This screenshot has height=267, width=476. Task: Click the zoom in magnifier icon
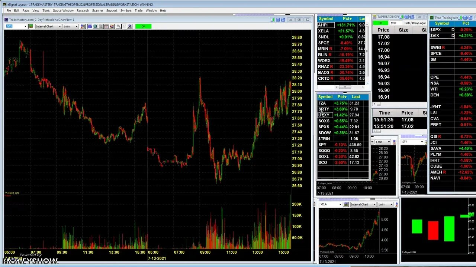point(95,26)
